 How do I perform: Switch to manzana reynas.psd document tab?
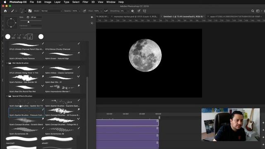pos(135,17)
